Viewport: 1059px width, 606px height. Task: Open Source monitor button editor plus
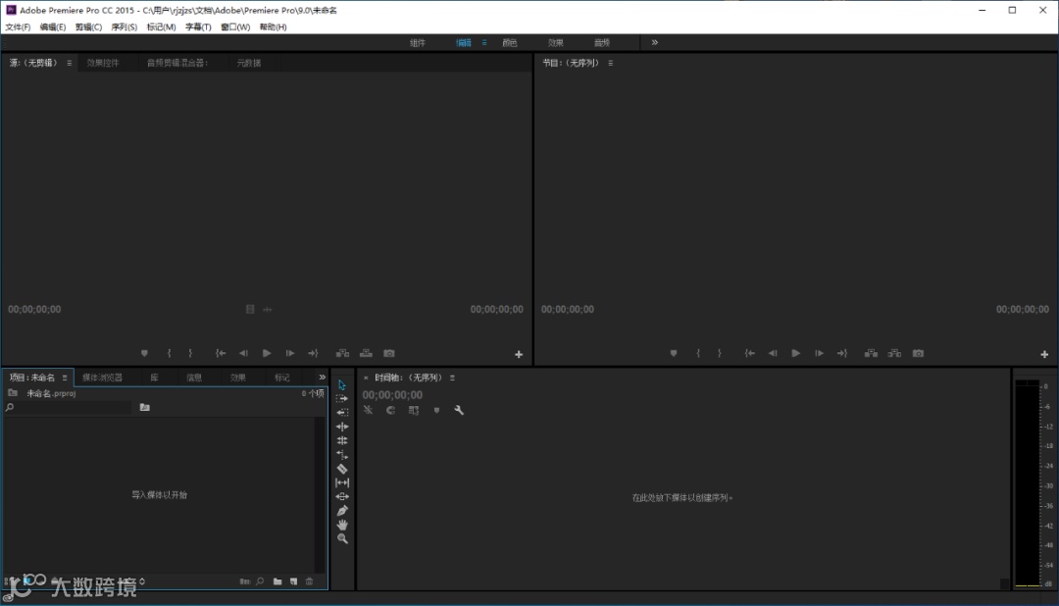tap(519, 354)
